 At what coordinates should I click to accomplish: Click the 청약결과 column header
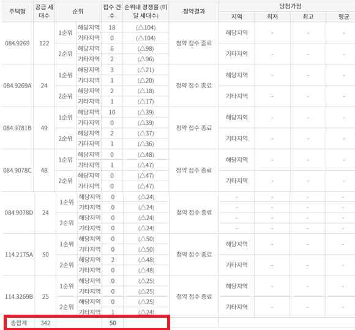[194, 11]
